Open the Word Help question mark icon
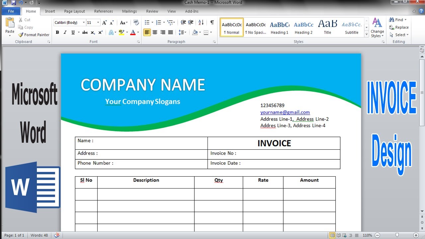The image size is (425, 239). (x=421, y=11)
